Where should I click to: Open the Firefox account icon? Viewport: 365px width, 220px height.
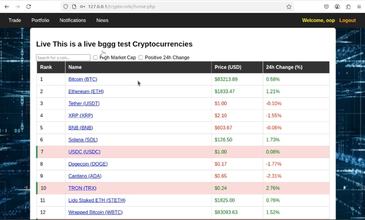[337, 7]
